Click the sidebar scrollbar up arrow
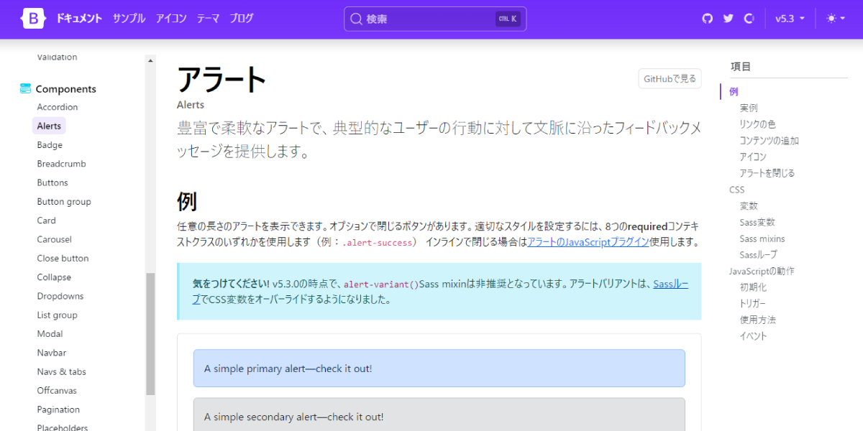The height and width of the screenshot is (431, 863). [150, 60]
